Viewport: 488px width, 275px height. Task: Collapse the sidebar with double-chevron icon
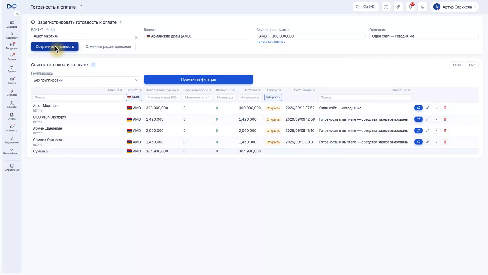[x=17, y=14]
